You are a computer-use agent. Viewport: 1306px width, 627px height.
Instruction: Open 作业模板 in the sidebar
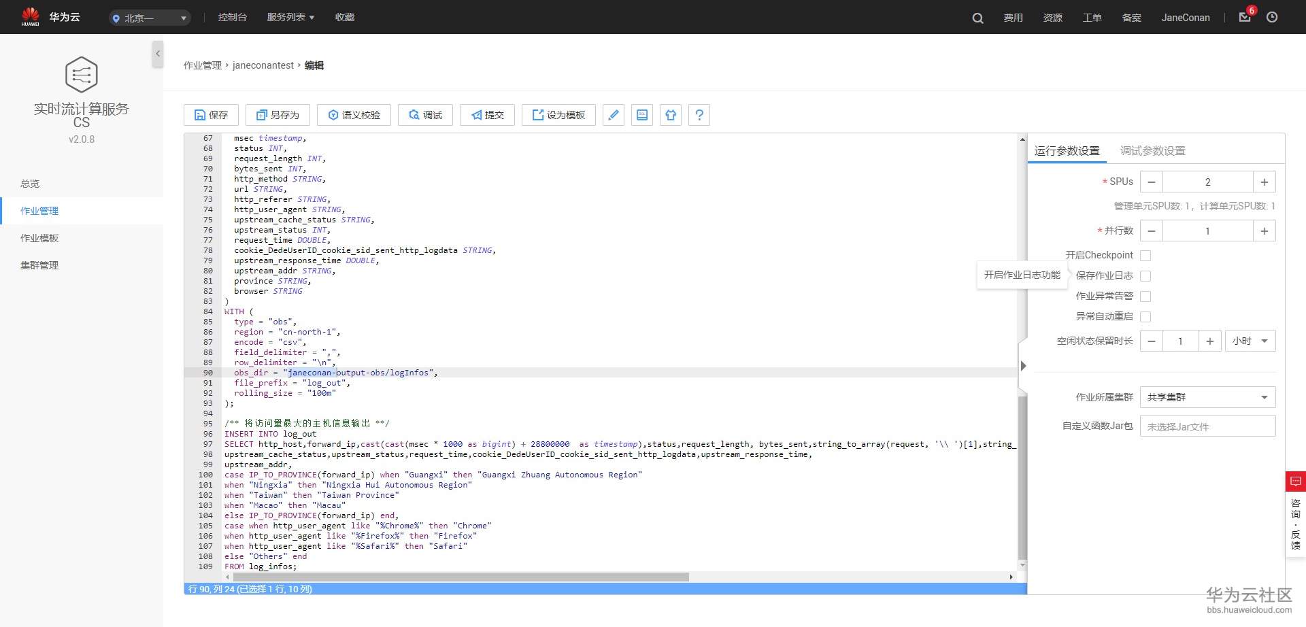(39, 238)
